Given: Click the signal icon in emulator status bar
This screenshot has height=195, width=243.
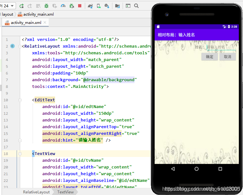Looking at the screenshot, I should (224, 27).
